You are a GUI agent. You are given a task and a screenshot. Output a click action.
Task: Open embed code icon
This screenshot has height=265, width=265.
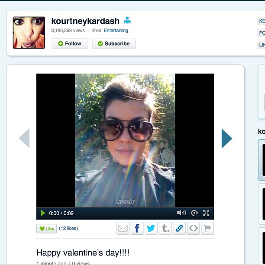coord(194,228)
